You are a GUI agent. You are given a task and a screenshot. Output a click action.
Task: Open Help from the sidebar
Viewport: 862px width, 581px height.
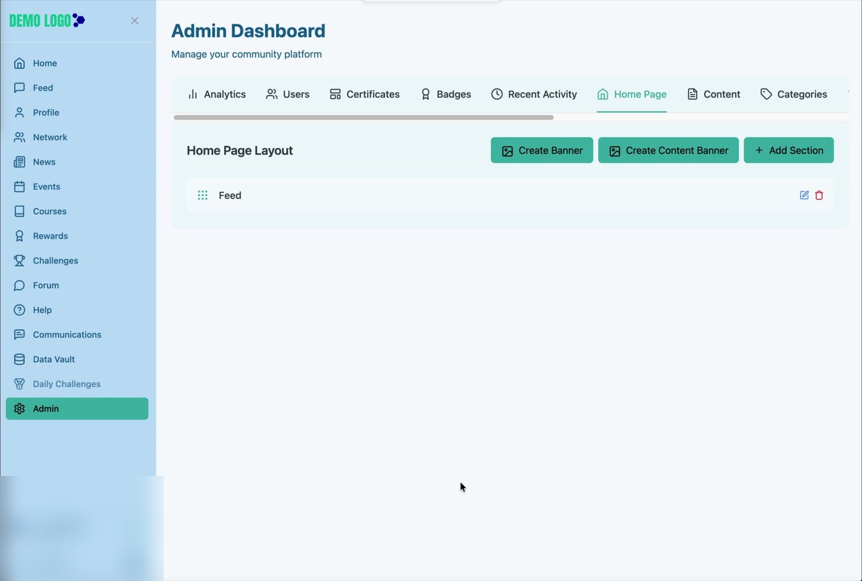pos(77,310)
